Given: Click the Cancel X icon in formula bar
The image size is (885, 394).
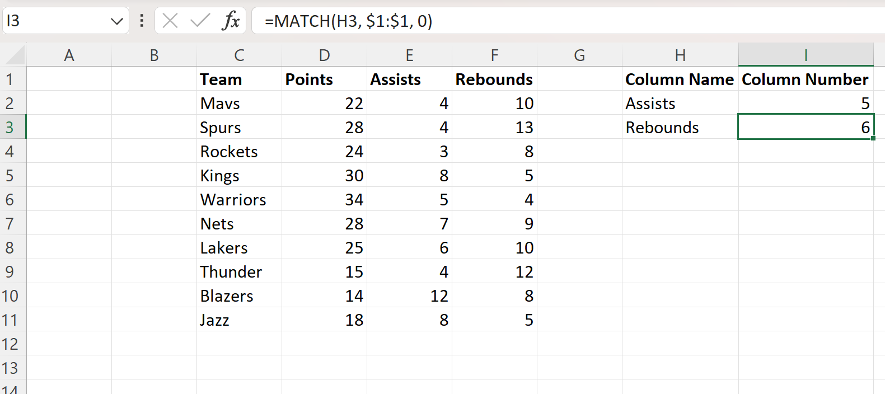Looking at the screenshot, I should pyautogui.click(x=170, y=21).
